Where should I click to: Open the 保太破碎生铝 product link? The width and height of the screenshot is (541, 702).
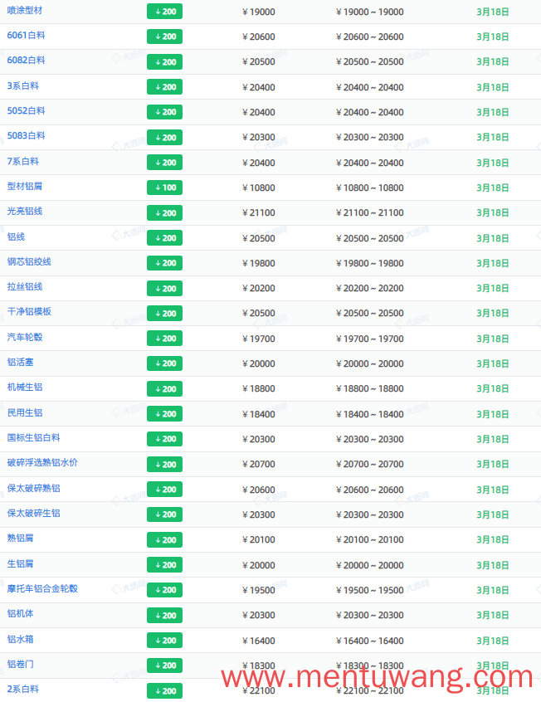tap(33, 514)
